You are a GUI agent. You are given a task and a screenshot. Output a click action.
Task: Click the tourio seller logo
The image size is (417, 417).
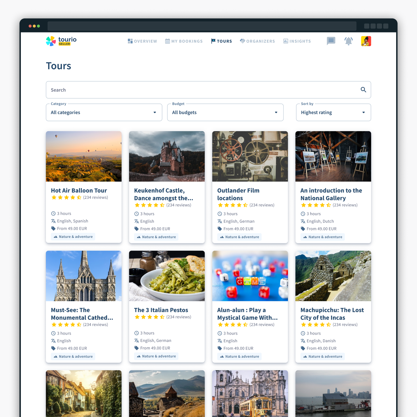[x=61, y=41]
